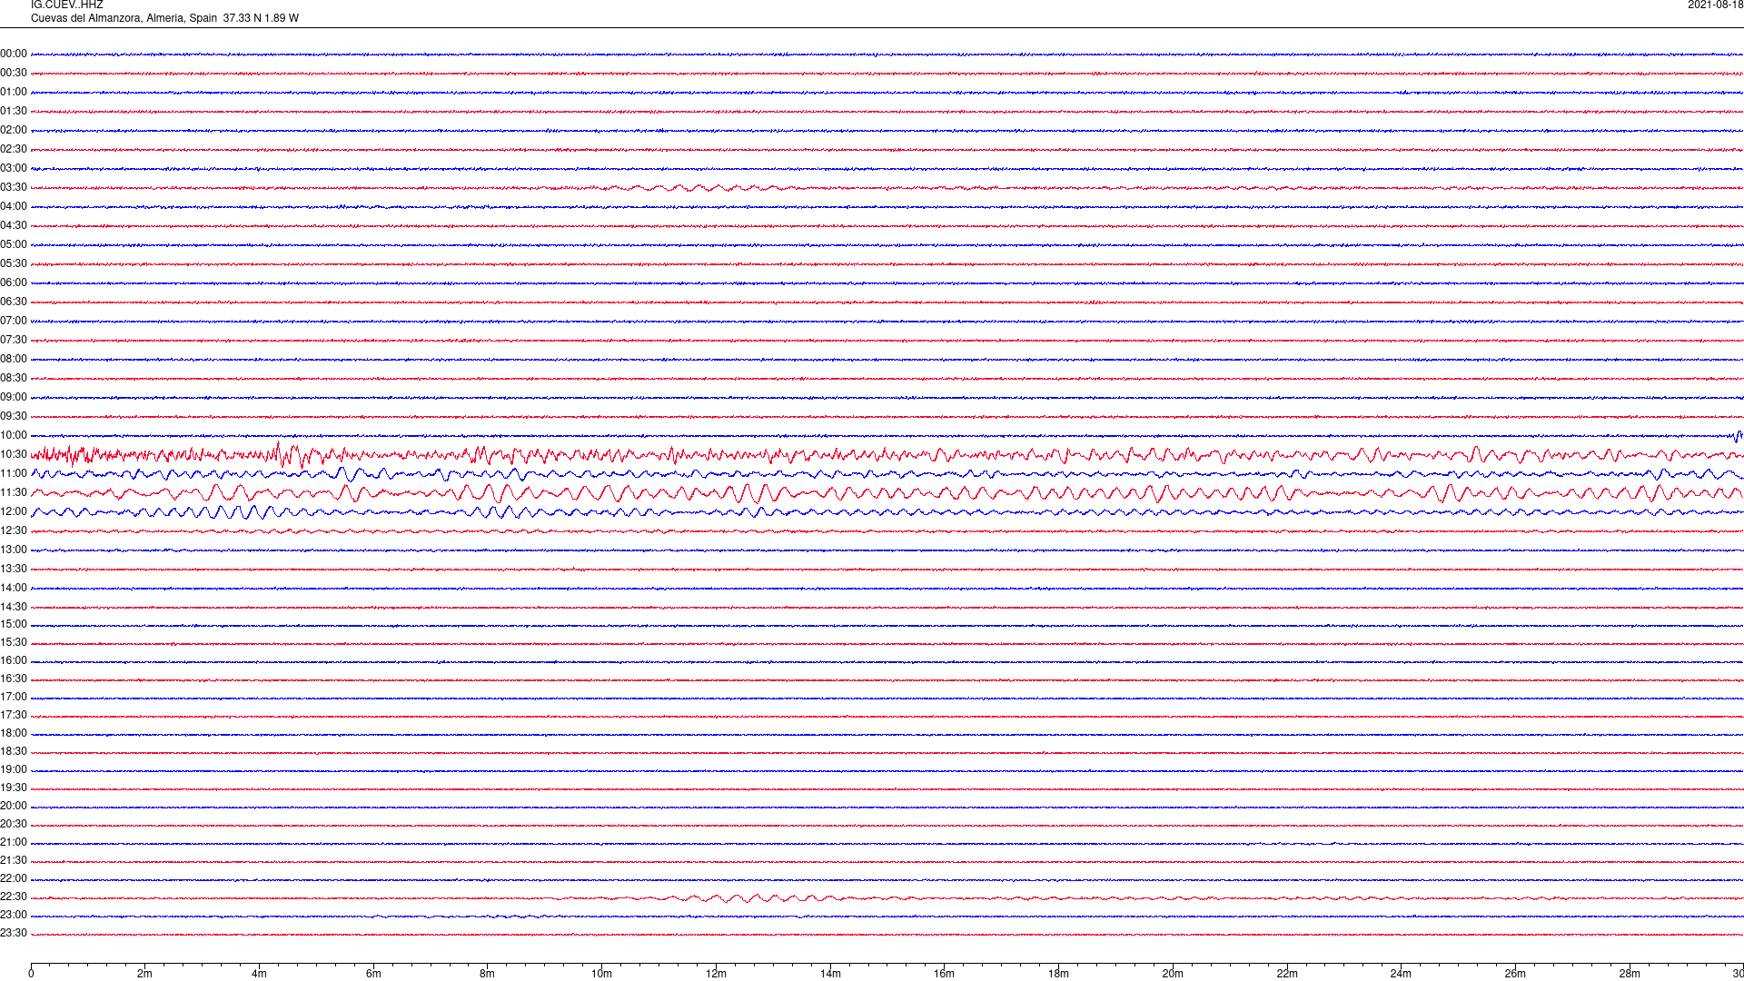Select the 21:30 time row label
This screenshot has height=981, width=1744.
(x=14, y=860)
